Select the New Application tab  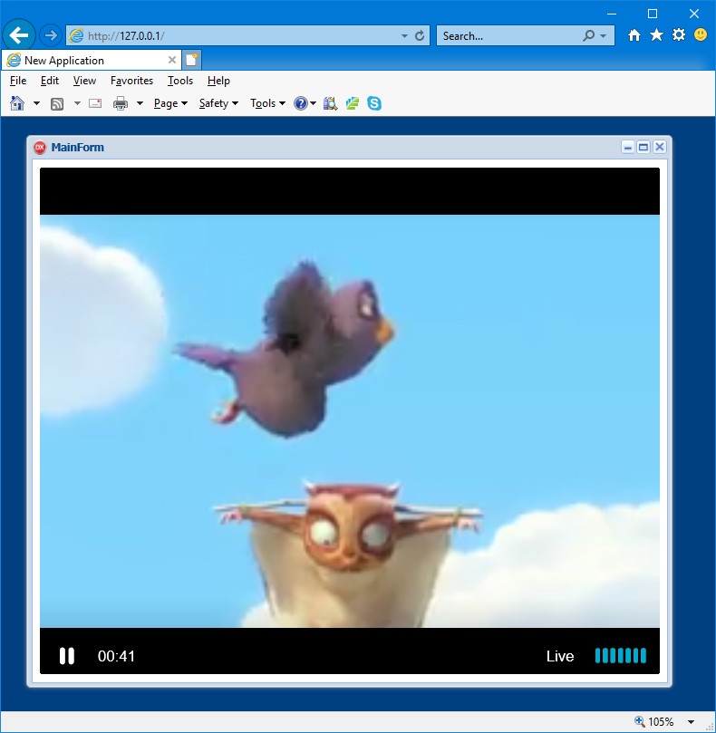tap(92, 61)
